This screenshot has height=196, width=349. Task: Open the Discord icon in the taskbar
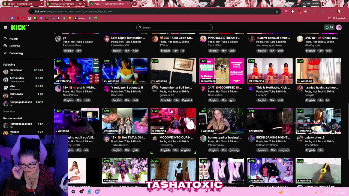click(97, 192)
